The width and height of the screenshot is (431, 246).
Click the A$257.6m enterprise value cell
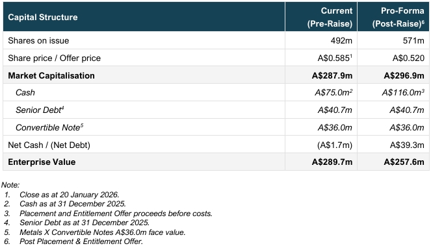(x=393, y=162)
